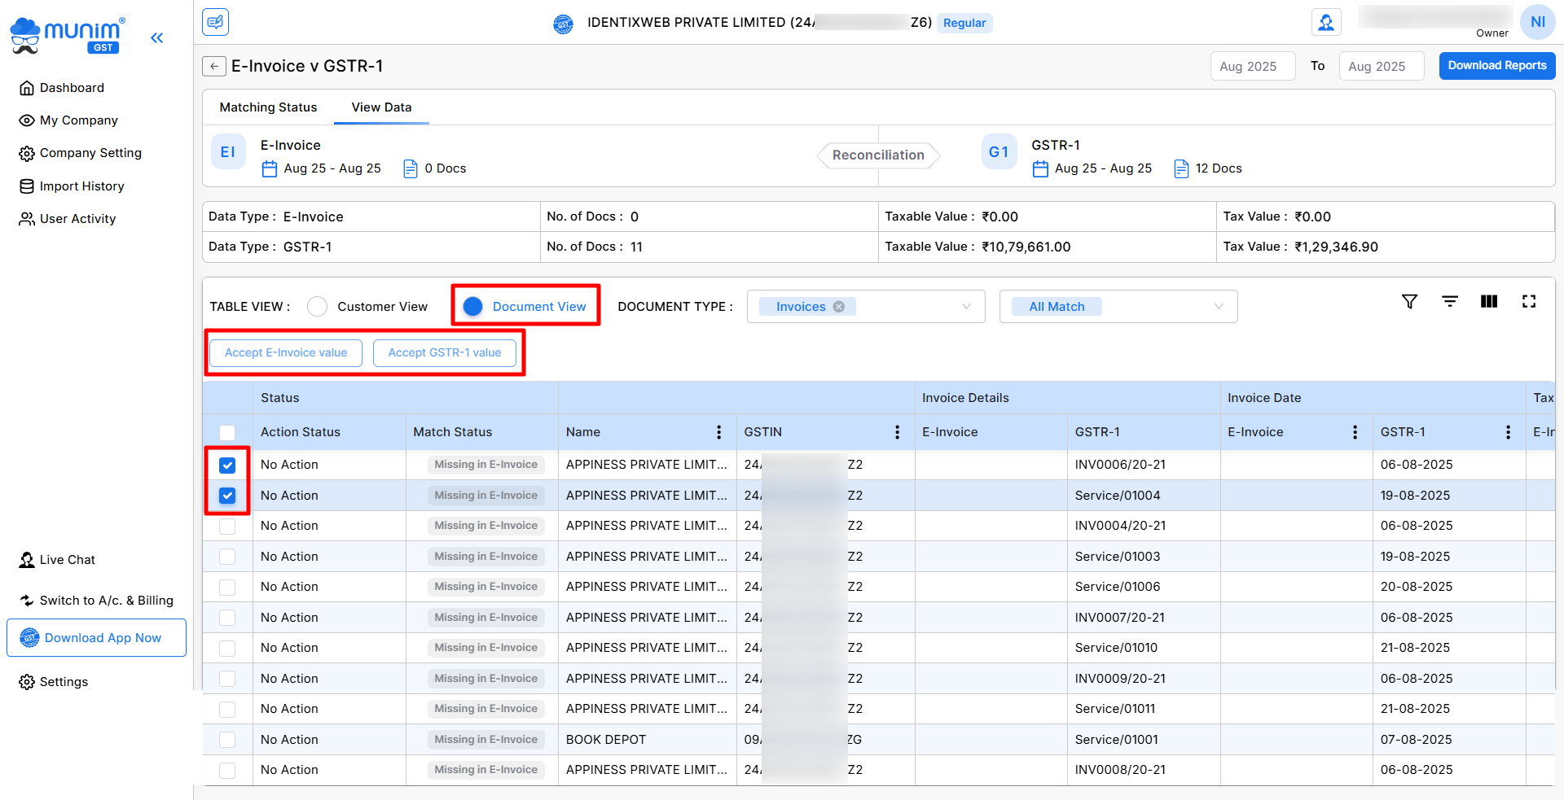Click Accept GSTR-1 value button

tap(445, 352)
